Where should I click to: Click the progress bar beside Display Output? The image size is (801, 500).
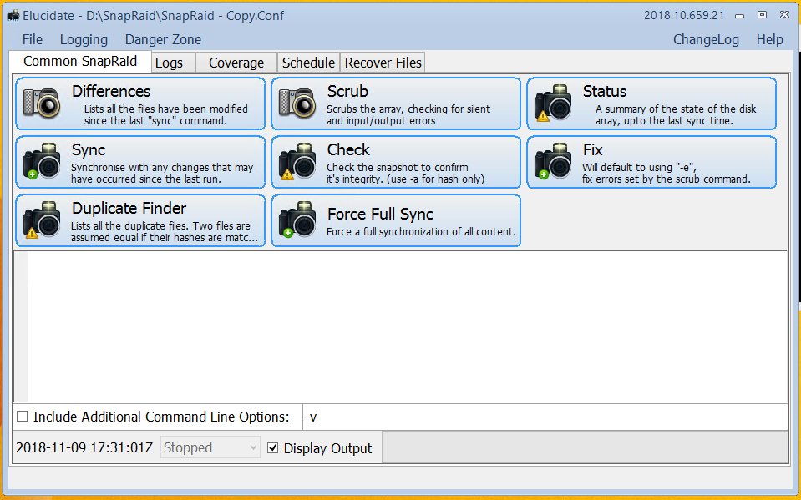pyautogui.click(x=585, y=447)
